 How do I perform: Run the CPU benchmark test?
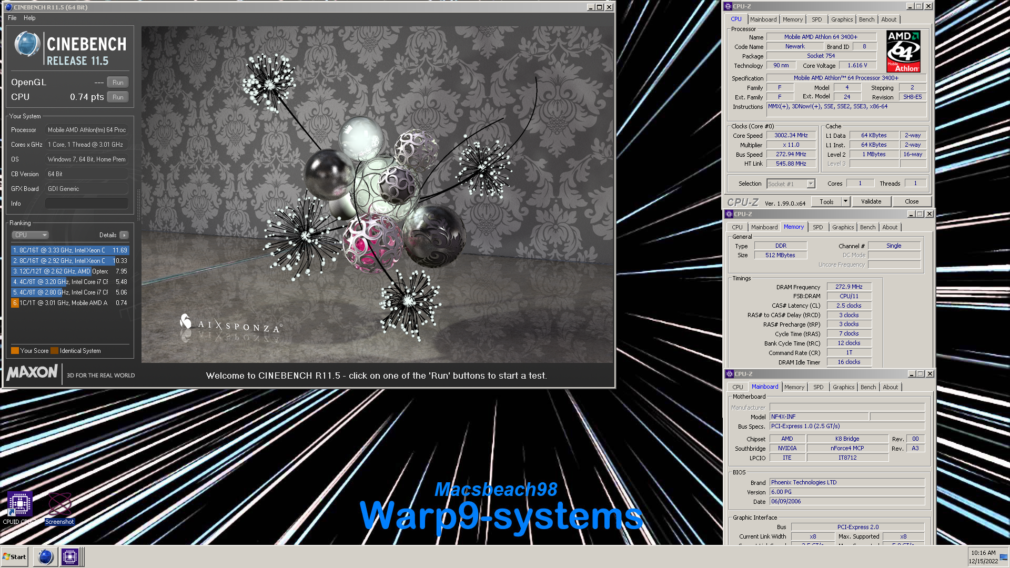pyautogui.click(x=118, y=97)
